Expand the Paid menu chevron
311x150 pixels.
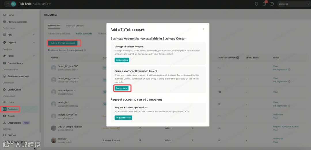pyautogui.click(x=33, y=35)
